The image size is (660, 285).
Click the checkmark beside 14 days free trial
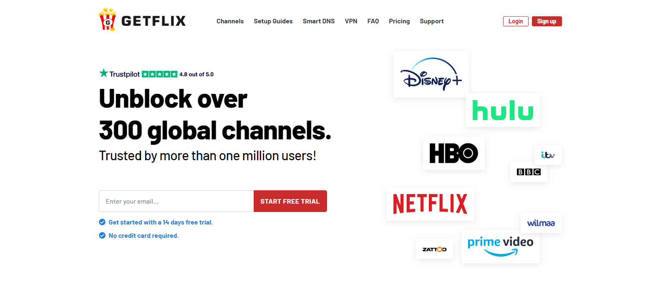pyautogui.click(x=102, y=222)
